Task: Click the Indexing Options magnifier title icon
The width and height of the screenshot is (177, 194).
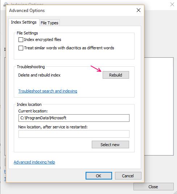Action: (5, 4)
